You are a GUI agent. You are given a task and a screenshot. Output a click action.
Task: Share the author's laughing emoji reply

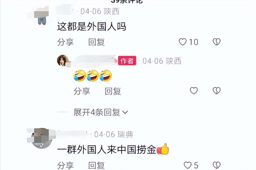(x=82, y=91)
